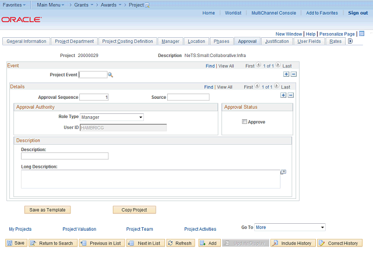Screen dimensions: 373x279
Task: Click the Return to Search button
Action: (52, 243)
